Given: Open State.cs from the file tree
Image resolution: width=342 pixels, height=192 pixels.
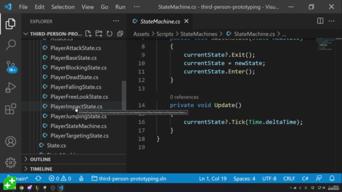Looking at the screenshot, I should coord(56,146).
